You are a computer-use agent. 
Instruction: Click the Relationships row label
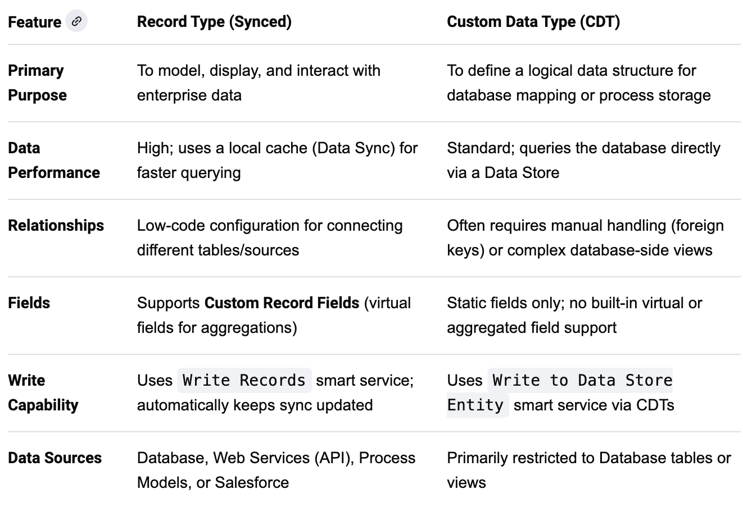[x=56, y=225]
